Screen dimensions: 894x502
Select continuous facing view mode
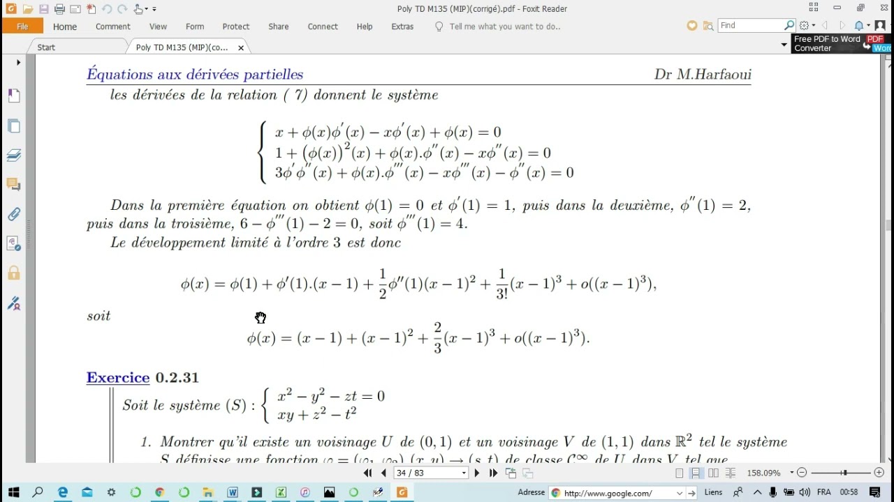pos(731,473)
